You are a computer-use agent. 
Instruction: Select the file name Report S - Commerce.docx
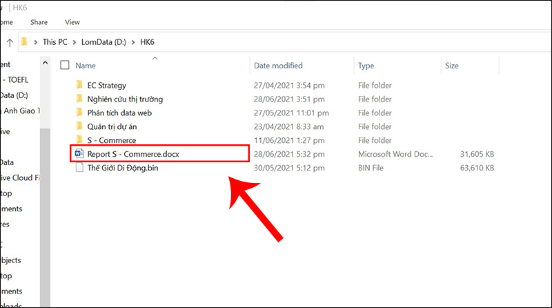pyautogui.click(x=133, y=154)
